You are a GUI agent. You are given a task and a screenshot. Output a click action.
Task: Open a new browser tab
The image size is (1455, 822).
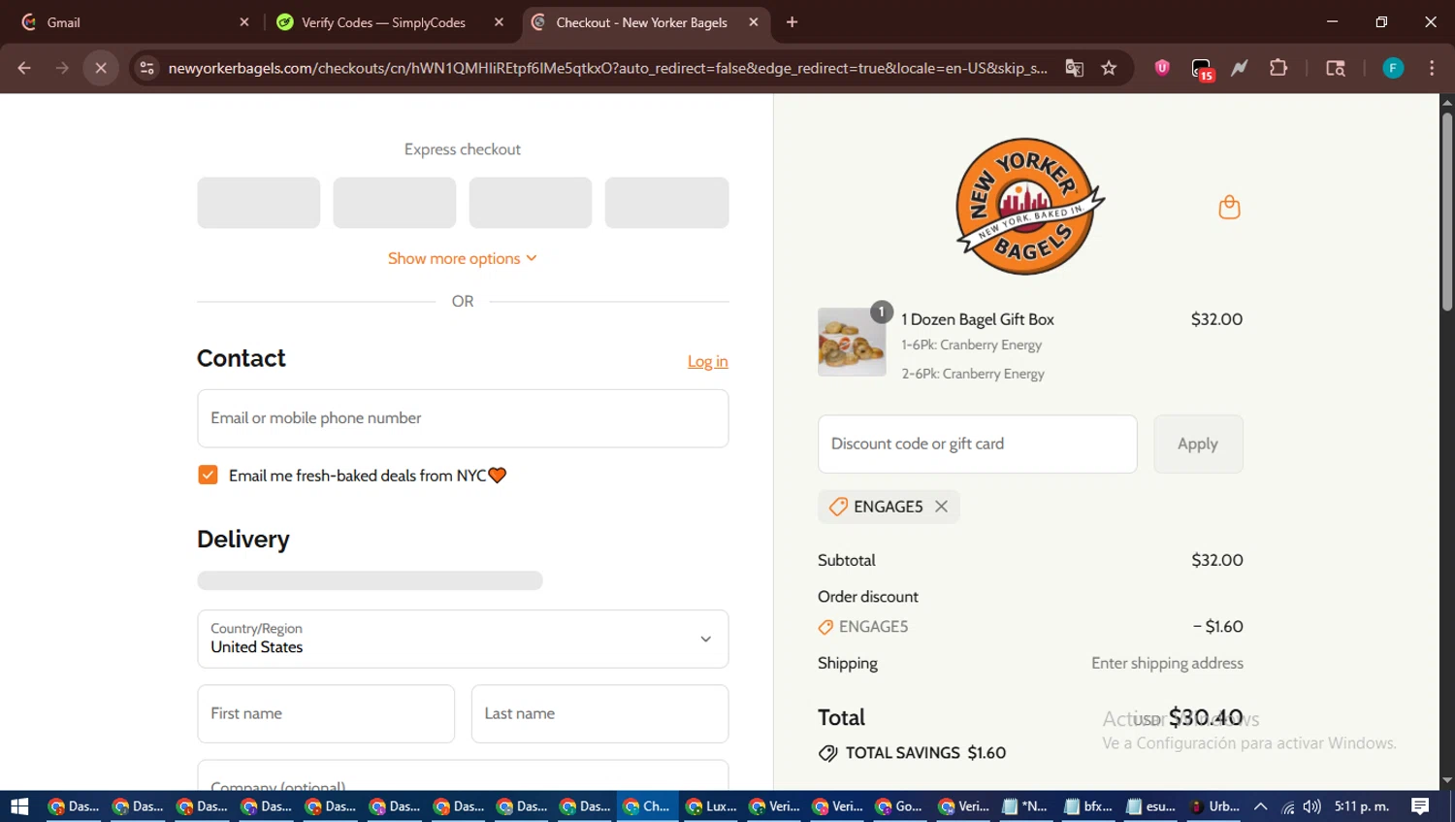tap(792, 22)
